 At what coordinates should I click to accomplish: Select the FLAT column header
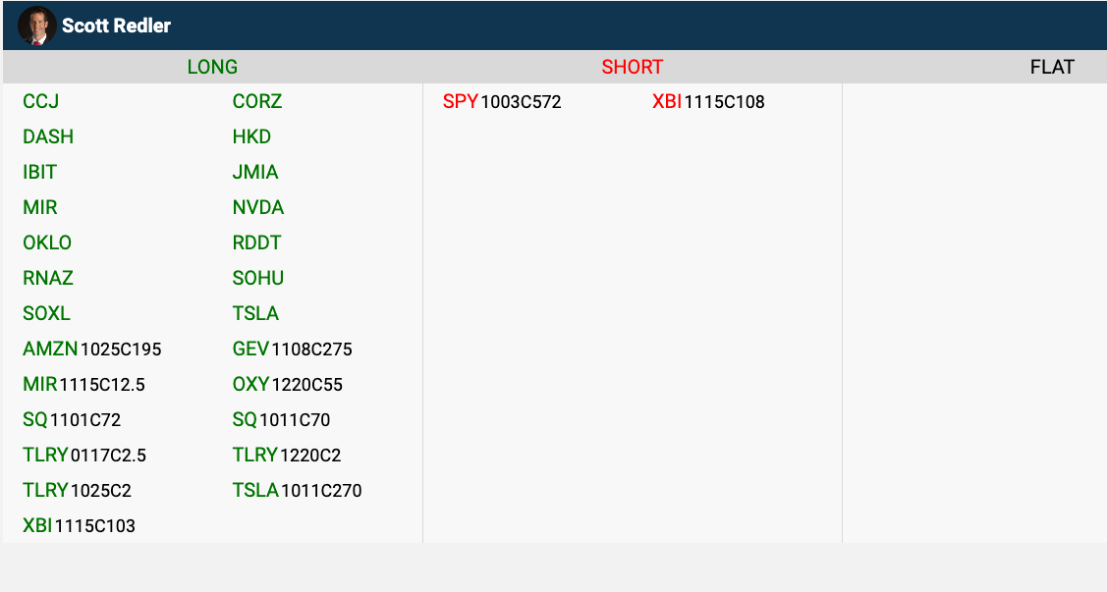click(1052, 67)
